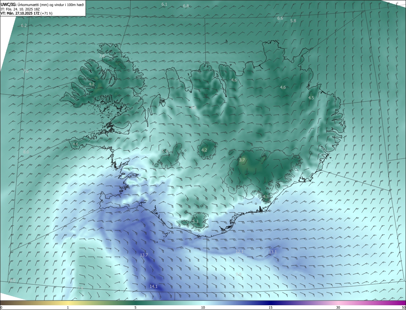406x310 pixels.
Task: Click the 14.1 maximum value label
Action: point(154,287)
